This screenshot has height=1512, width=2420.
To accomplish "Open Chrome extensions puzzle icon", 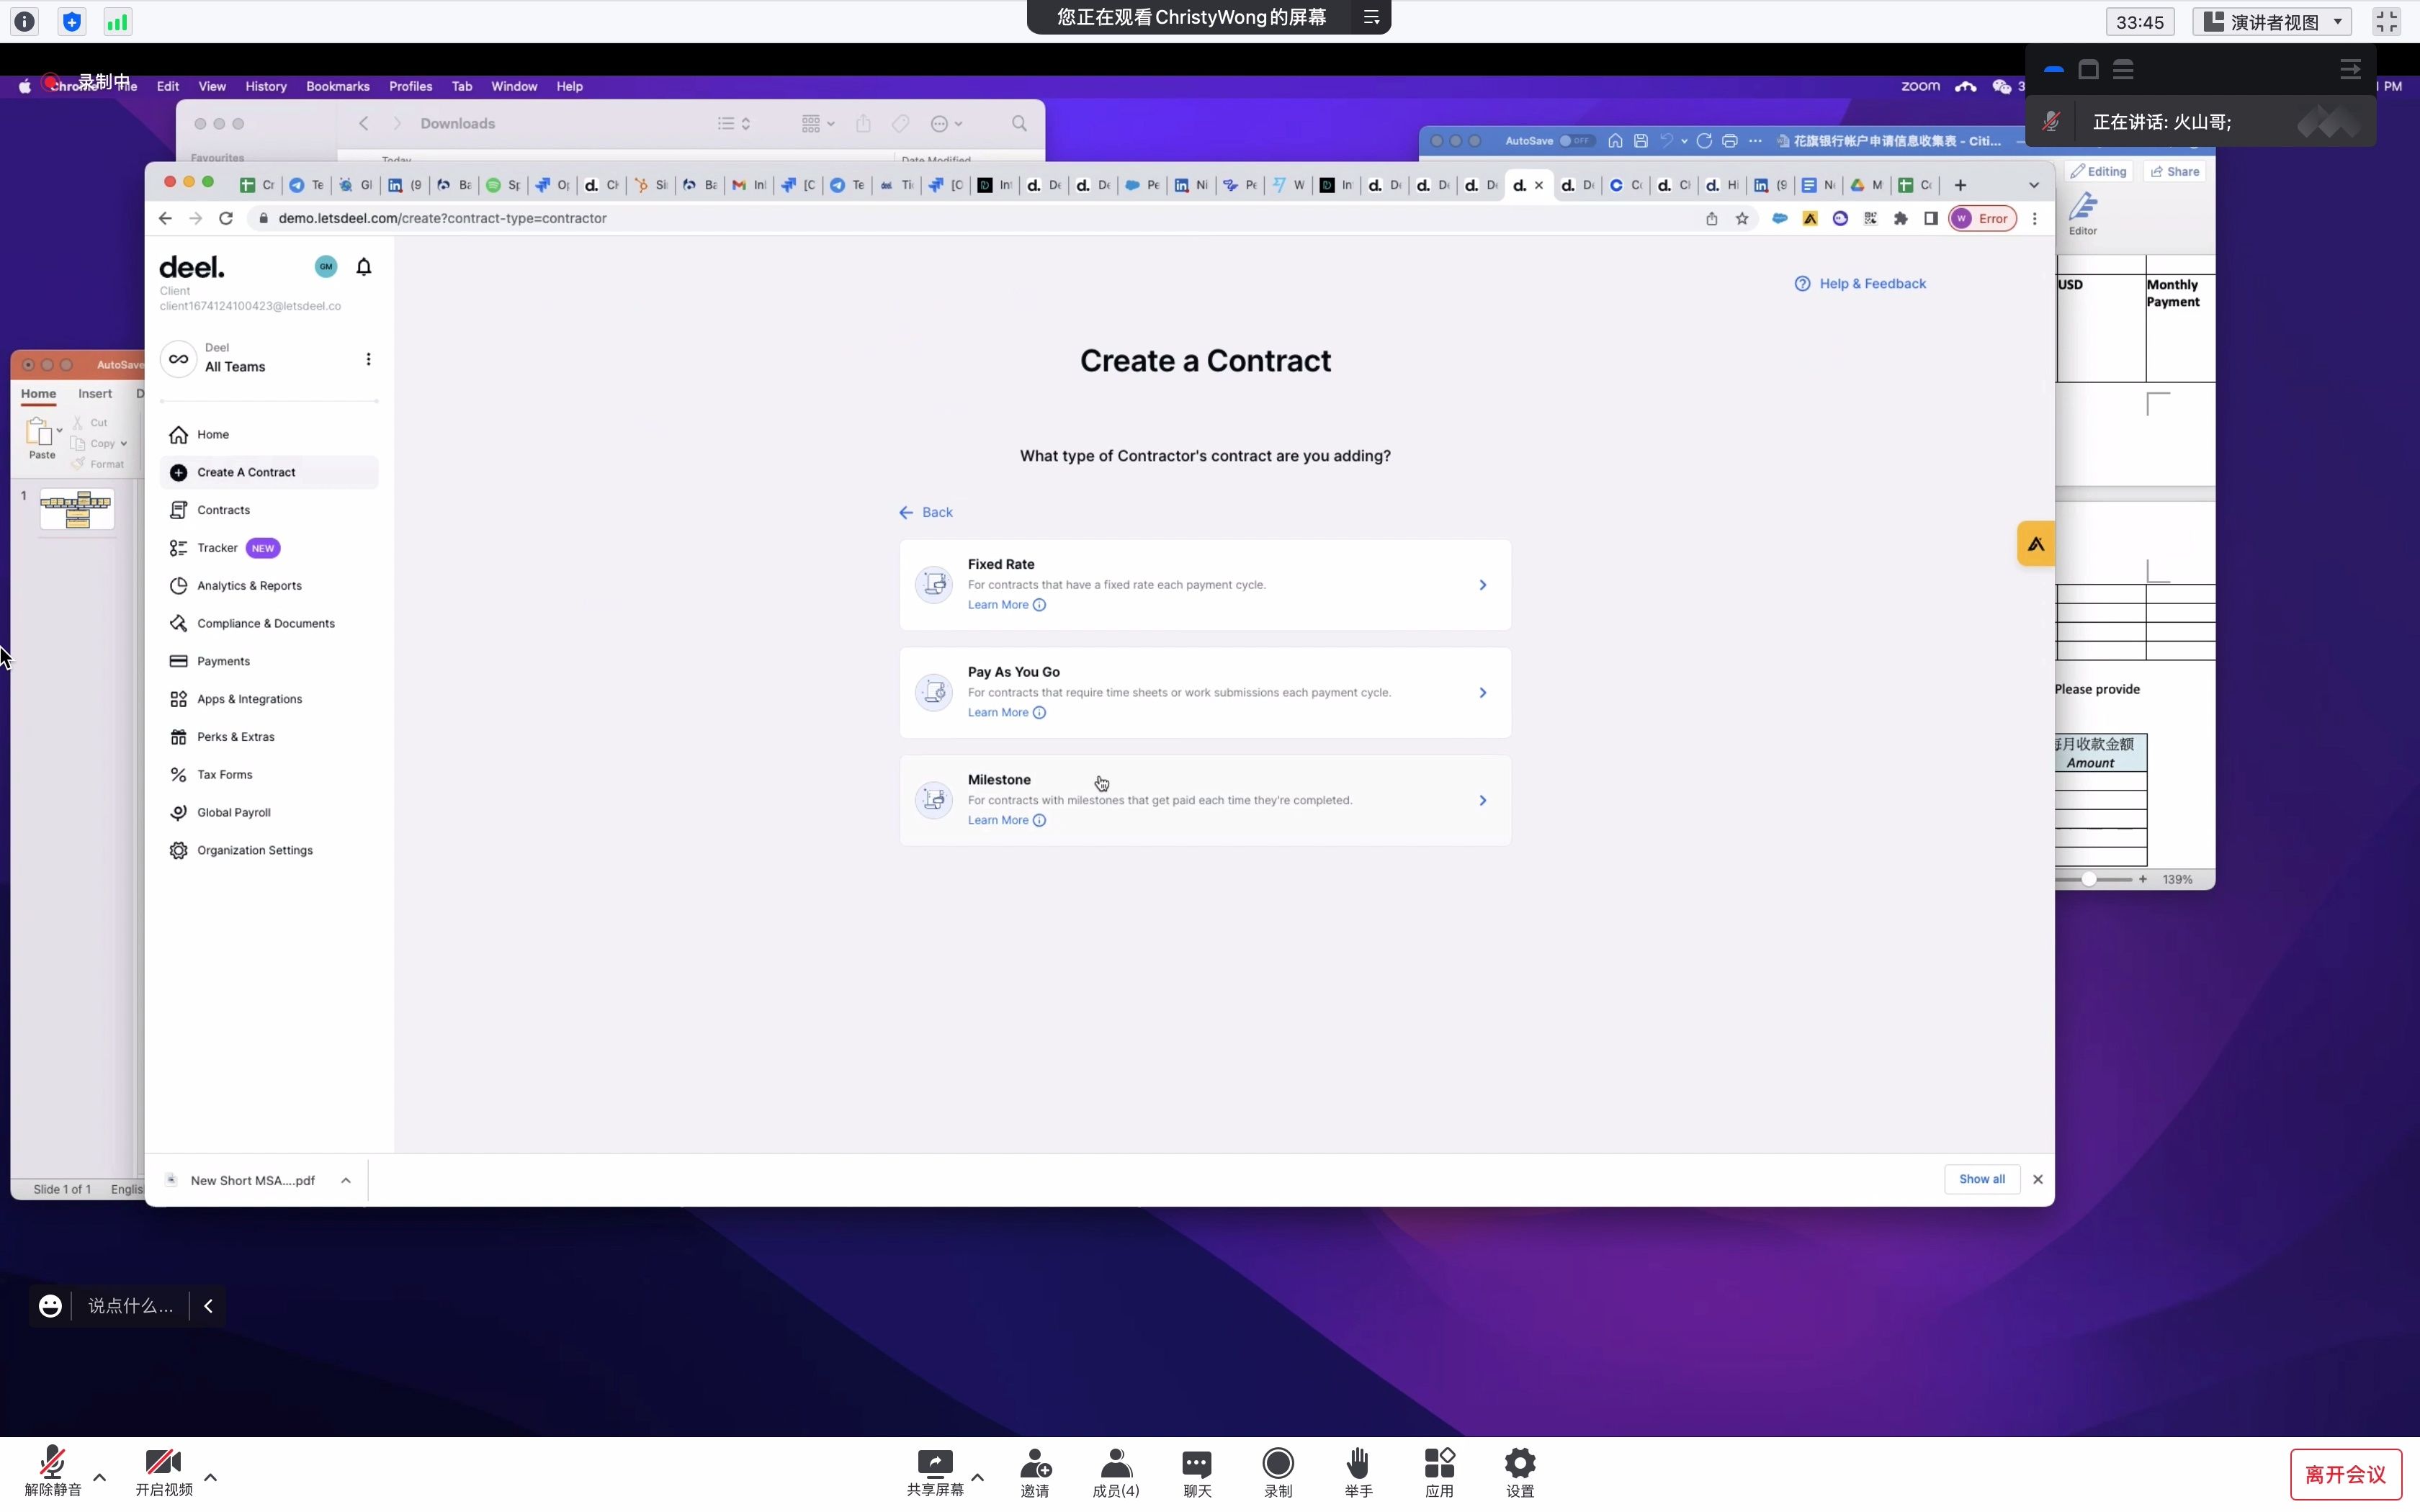I will pyautogui.click(x=1900, y=219).
